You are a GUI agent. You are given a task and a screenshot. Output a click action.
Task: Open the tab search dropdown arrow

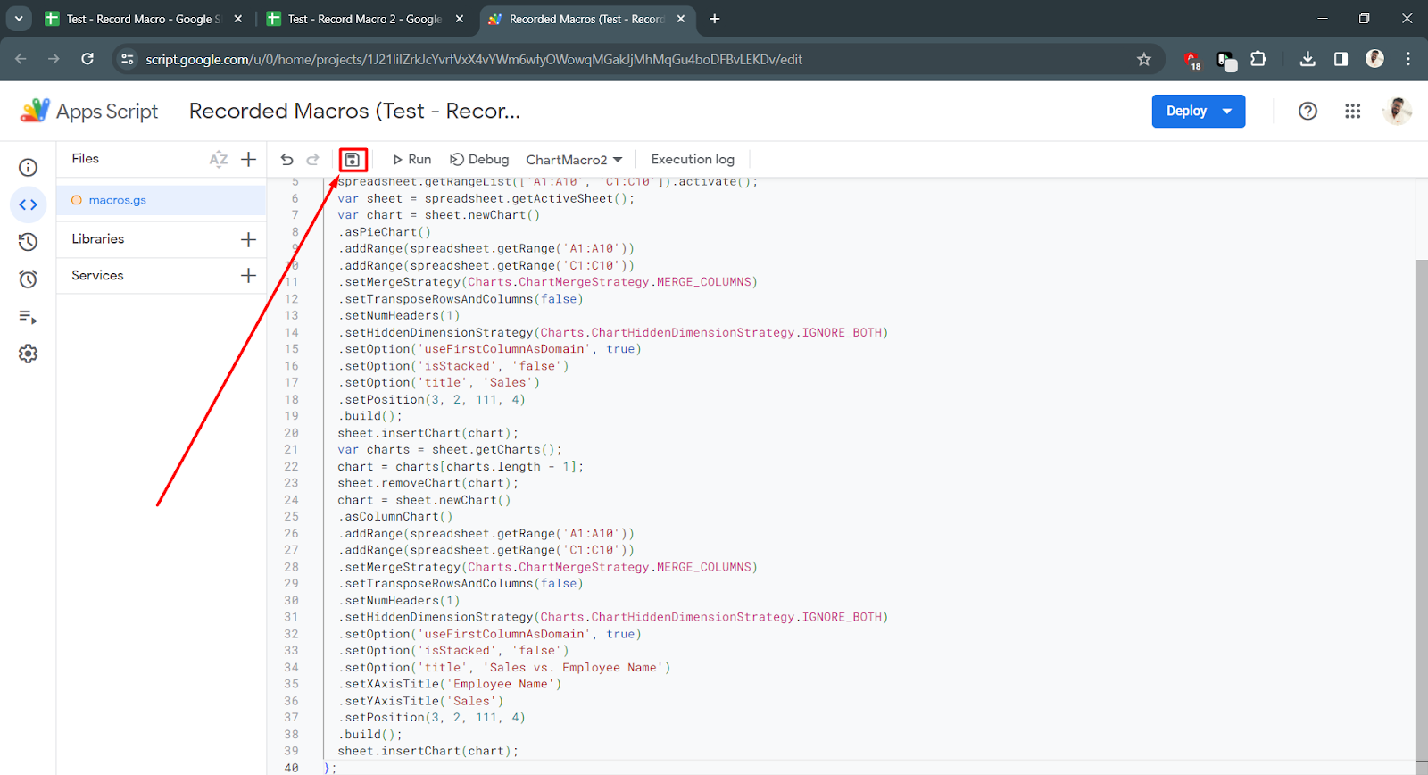(x=19, y=19)
